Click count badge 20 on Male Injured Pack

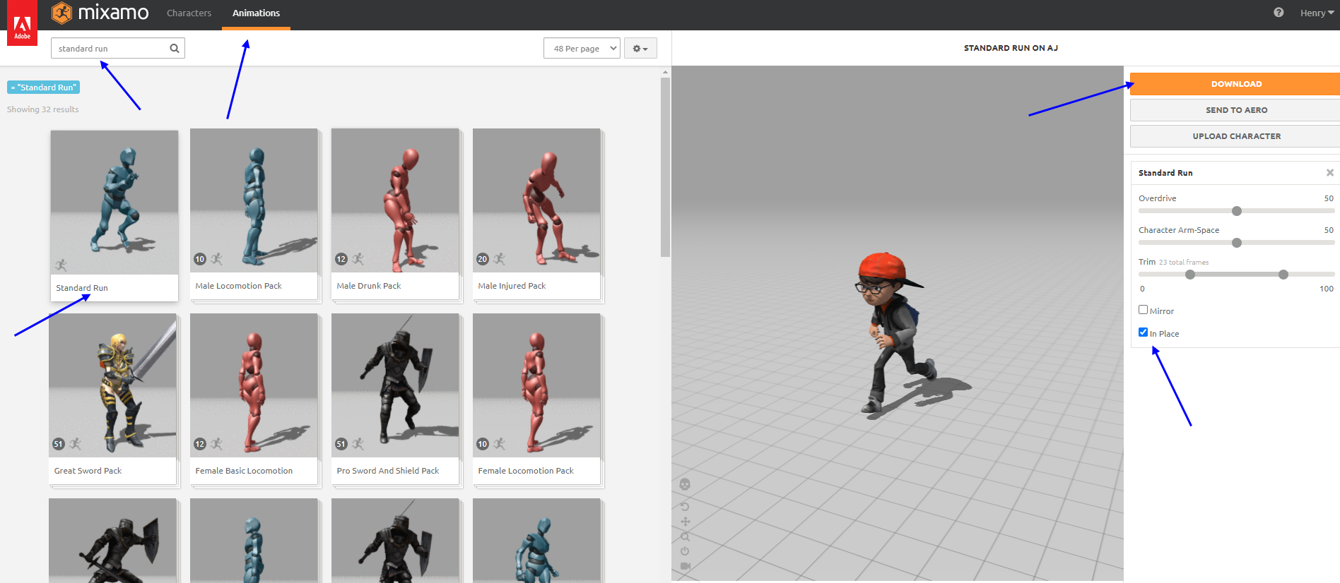(483, 259)
